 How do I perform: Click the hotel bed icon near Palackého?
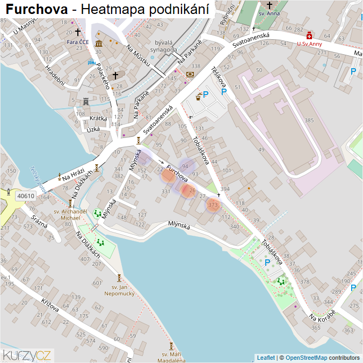click(91, 62)
